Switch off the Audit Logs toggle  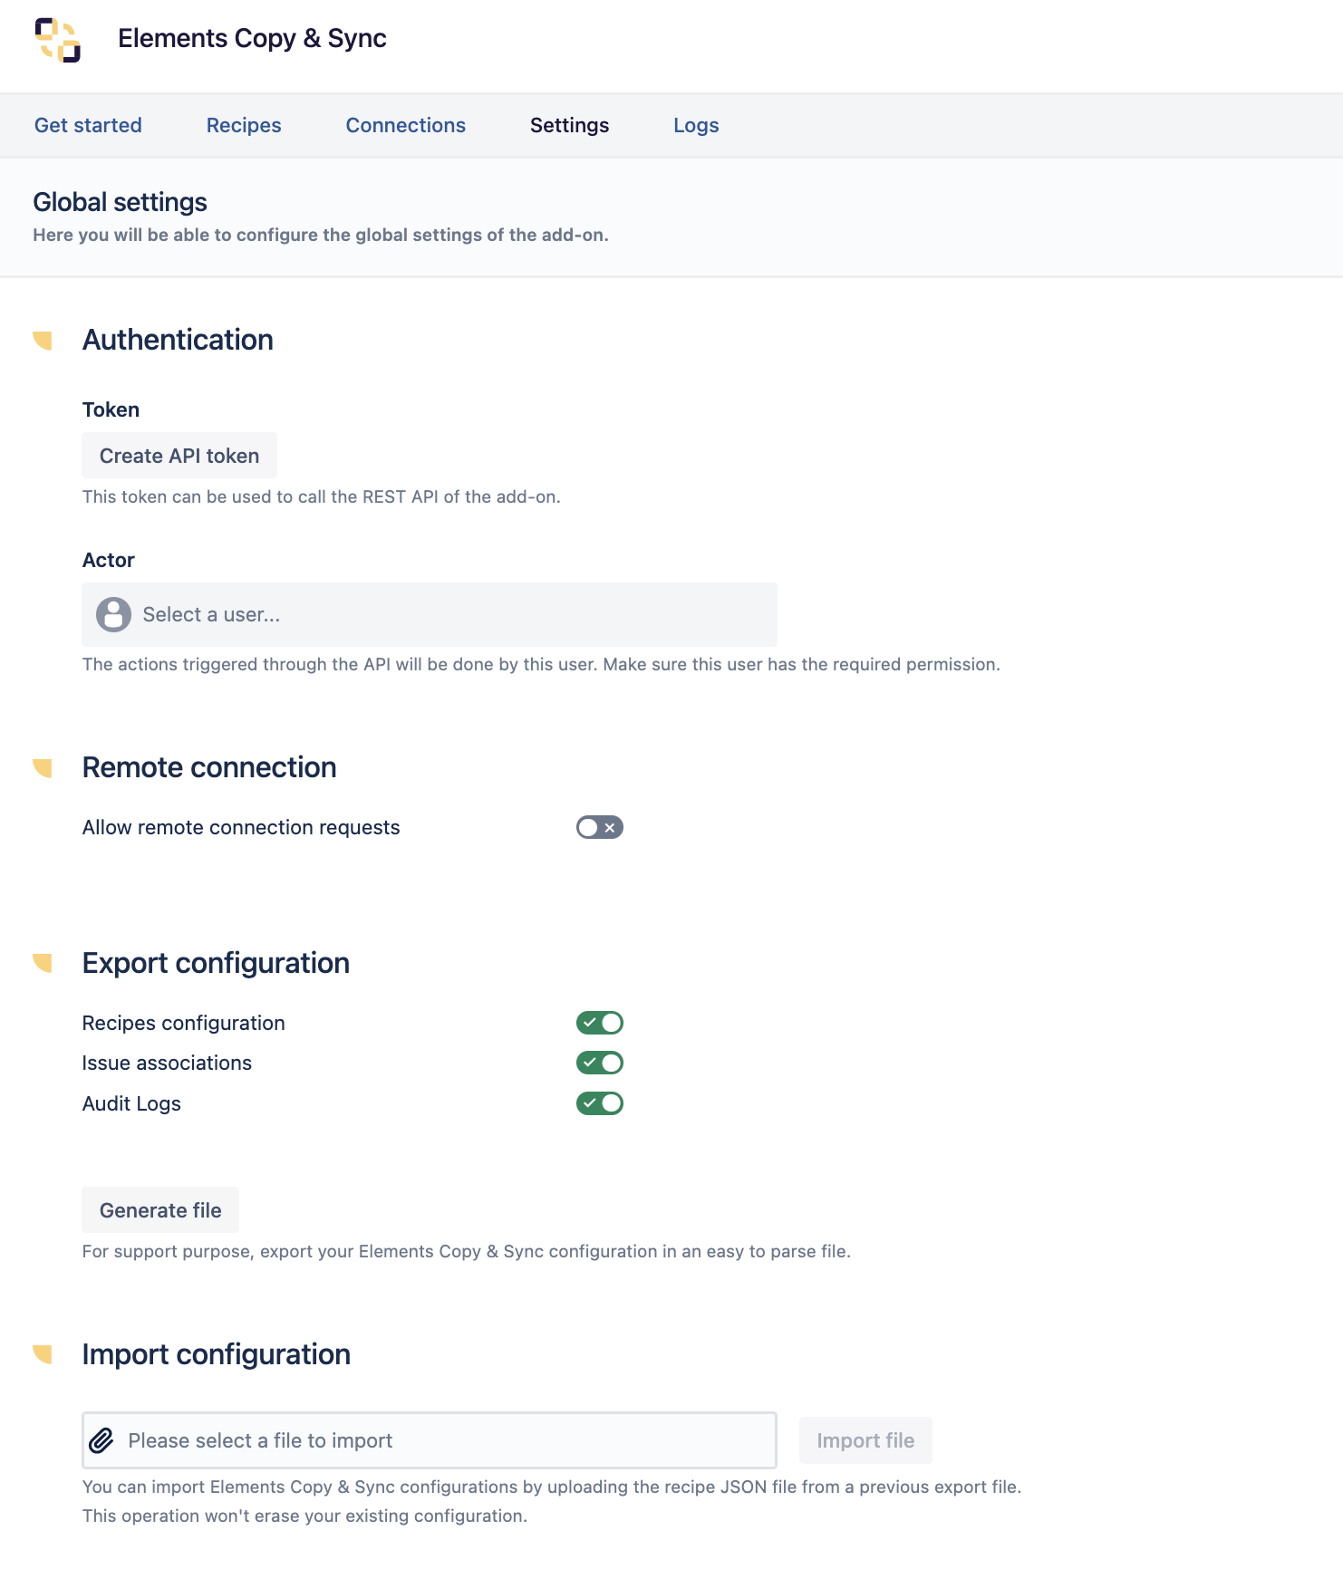point(599,1103)
